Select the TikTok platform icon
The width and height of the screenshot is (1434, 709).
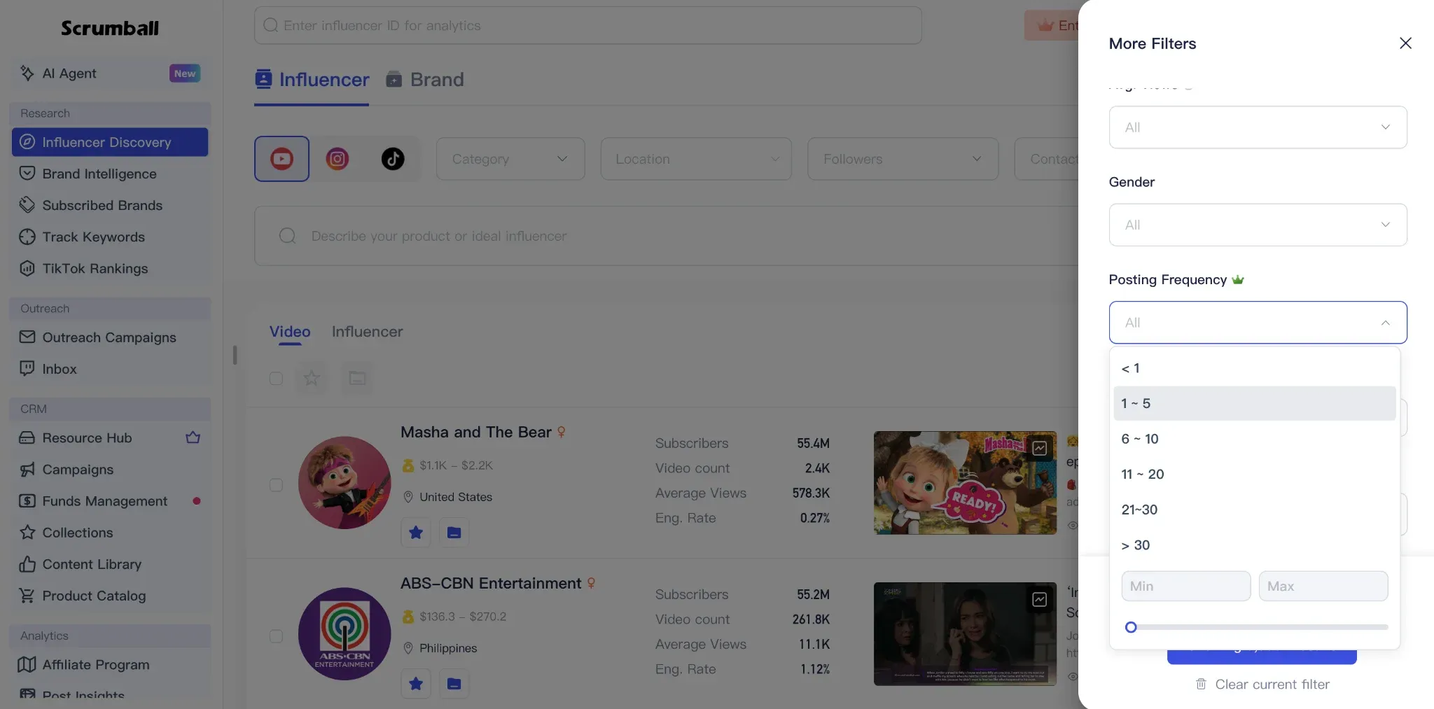point(393,159)
